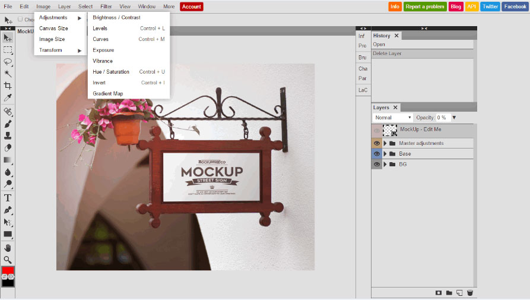Toggle visibility of the Base group
Viewport: 530px width, 300px height.
tap(377, 154)
